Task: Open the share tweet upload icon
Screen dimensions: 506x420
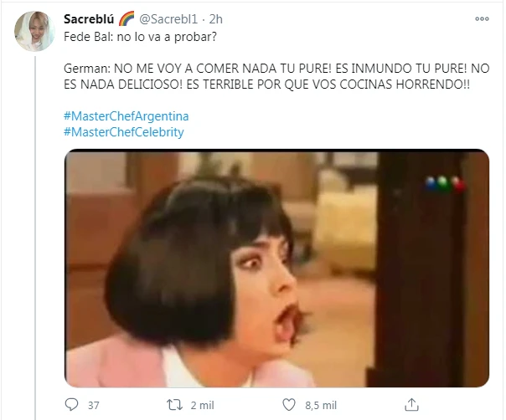Action: 411,405
